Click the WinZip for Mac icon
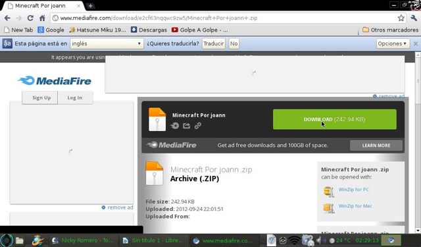Image resolution: width=421 pixels, height=247 pixels. (329, 208)
